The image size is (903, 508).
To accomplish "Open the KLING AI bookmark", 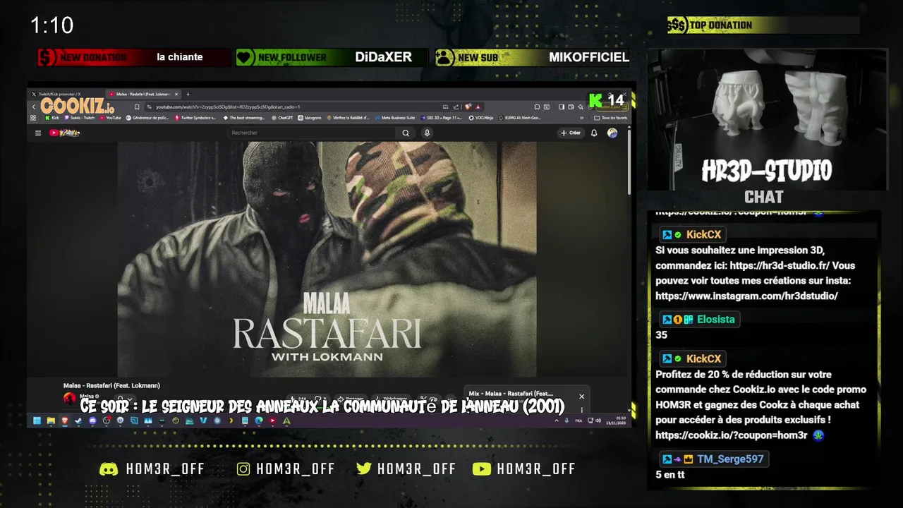I will 521,118.
